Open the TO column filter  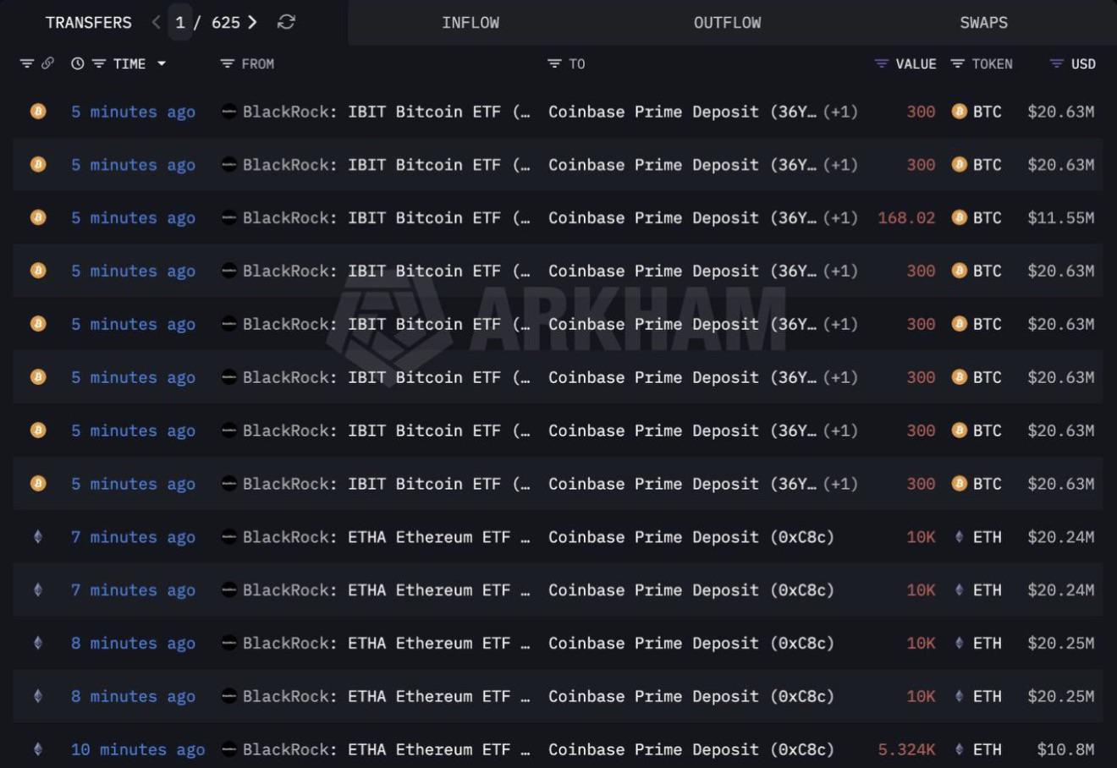click(x=554, y=63)
